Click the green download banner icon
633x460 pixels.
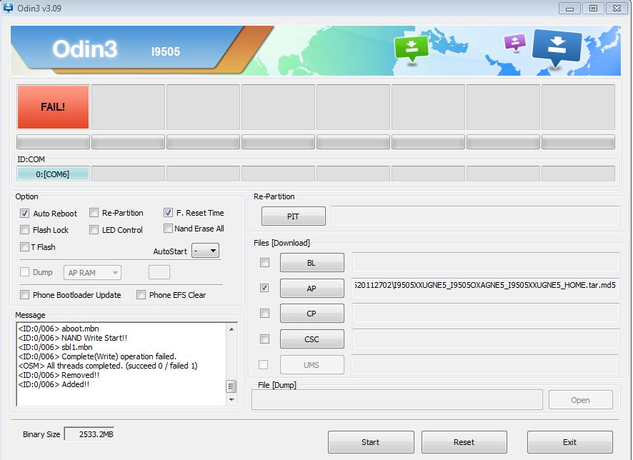click(411, 49)
